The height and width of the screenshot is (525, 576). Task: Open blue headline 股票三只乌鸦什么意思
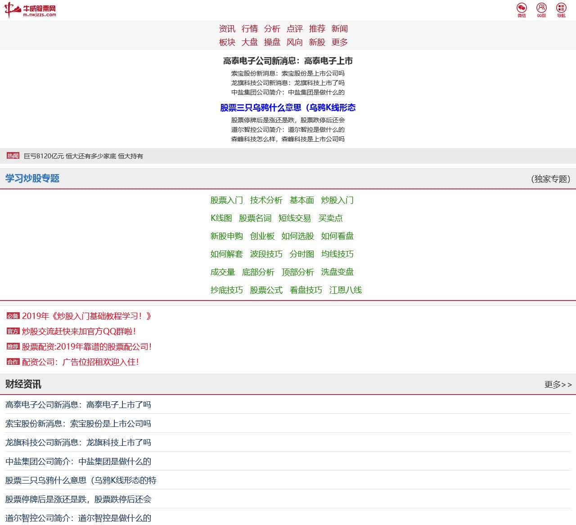(288, 108)
